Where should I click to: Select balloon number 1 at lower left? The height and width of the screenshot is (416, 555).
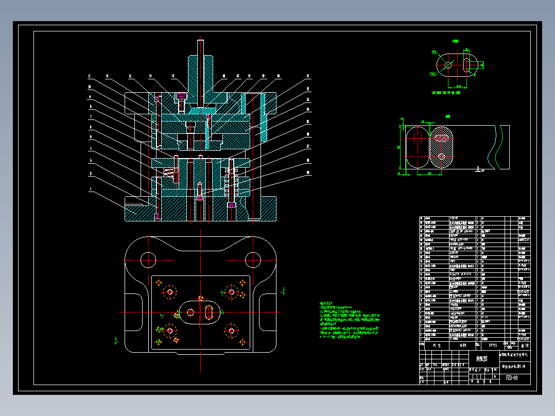[x=91, y=189]
